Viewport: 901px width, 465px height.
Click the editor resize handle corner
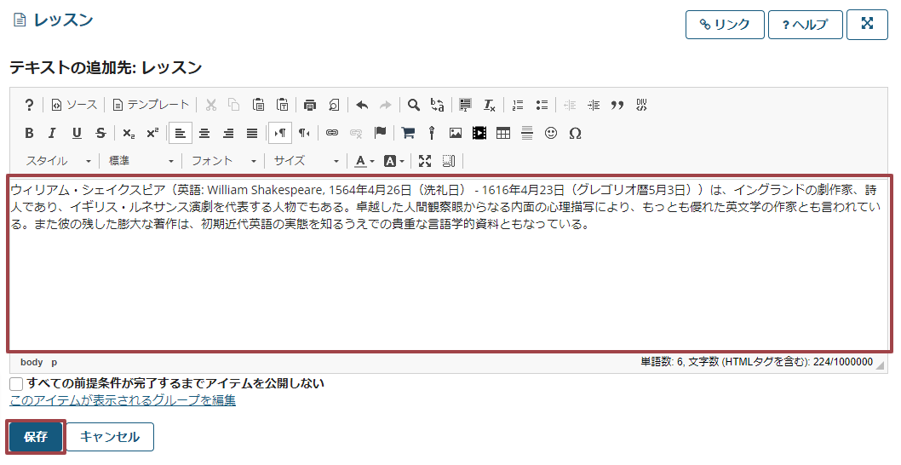tap(880, 365)
